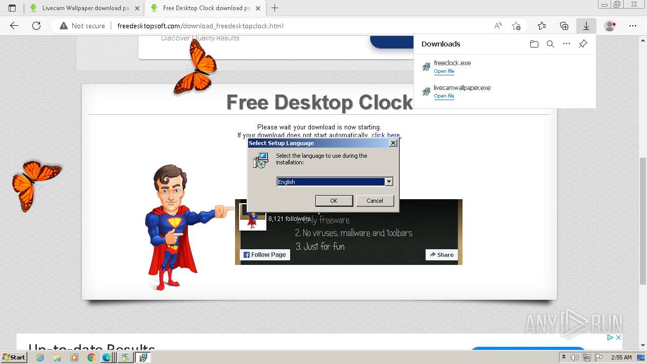
Task: Click the 'Free Desktop Clock' heading
Action: [x=319, y=102]
